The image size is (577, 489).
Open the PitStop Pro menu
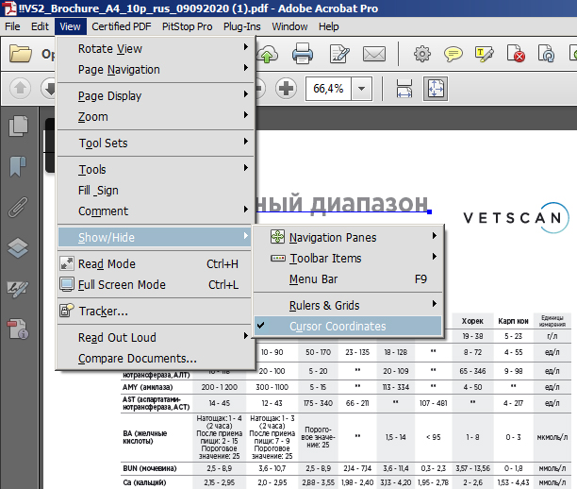click(x=188, y=26)
